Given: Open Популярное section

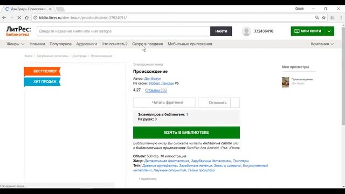Looking at the screenshot, I should point(60,44).
